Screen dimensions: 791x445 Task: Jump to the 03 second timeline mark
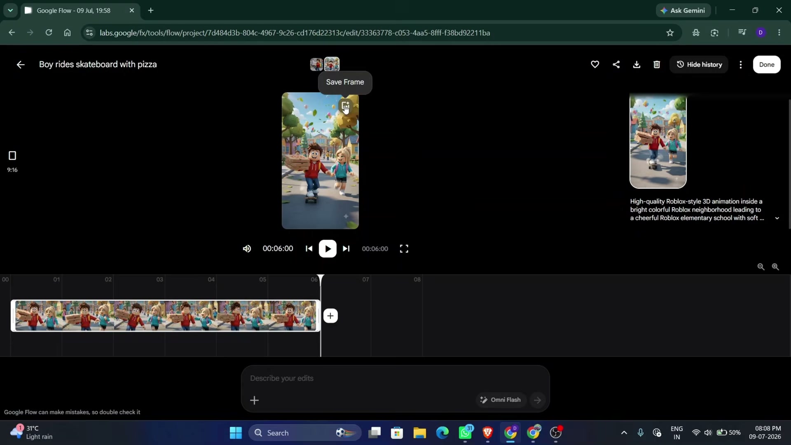click(160, 280)
